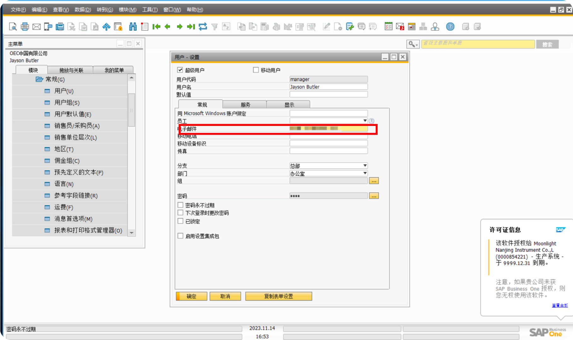Screen dimensions: 573x340
Task: Click the yellow search input field
Action: click(x=478, y=44)
